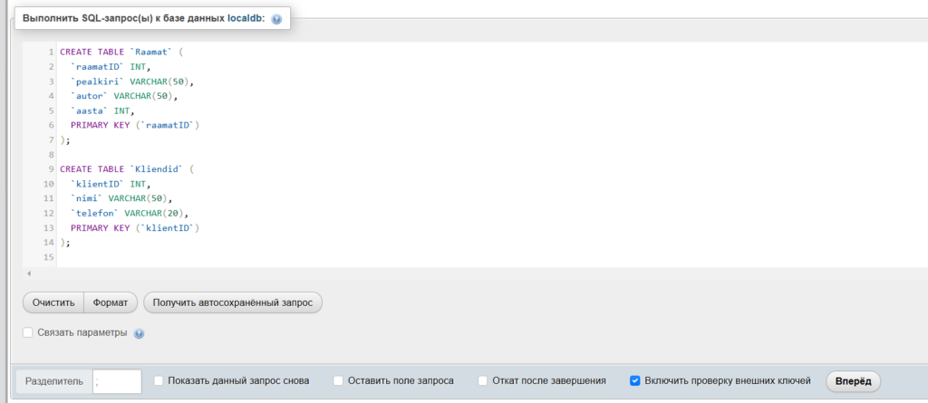Click line number 9 in editor gutter

(52, 169)
